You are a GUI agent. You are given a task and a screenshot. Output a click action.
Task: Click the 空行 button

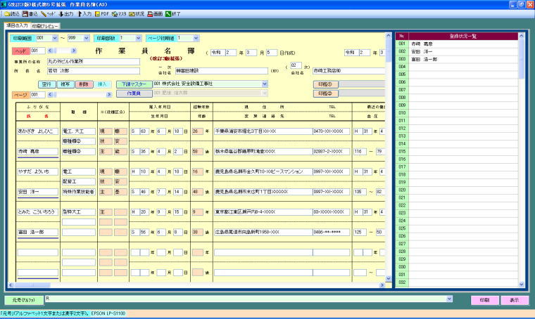click(46, 84)
